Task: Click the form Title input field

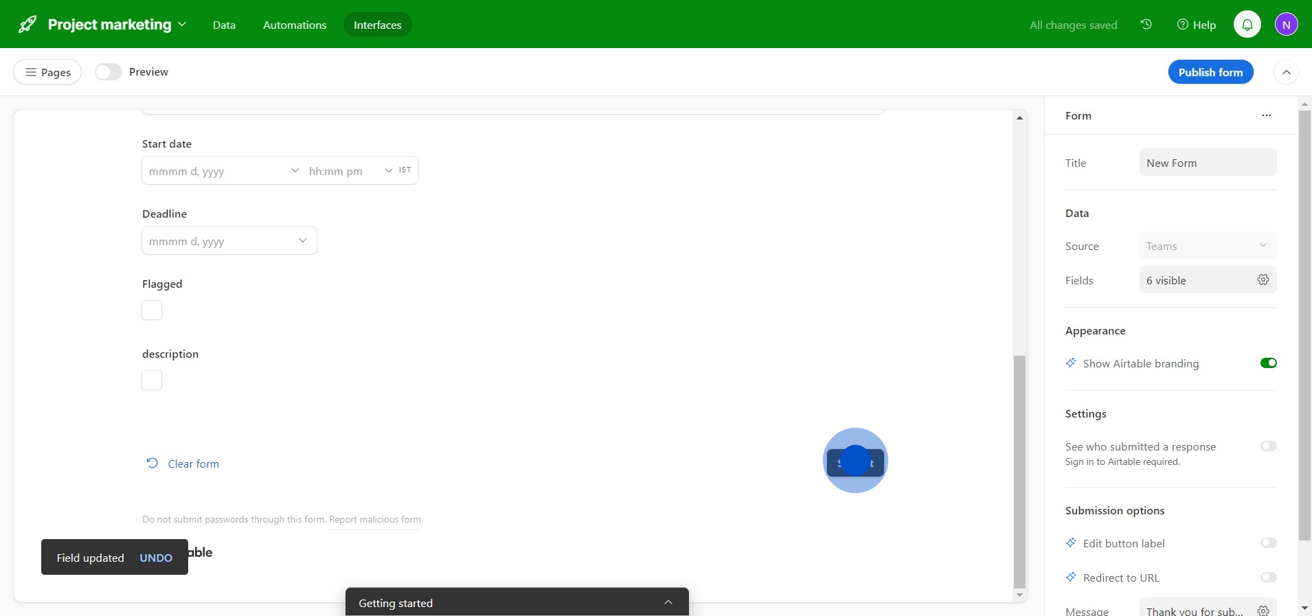Action: (1207, 163)
